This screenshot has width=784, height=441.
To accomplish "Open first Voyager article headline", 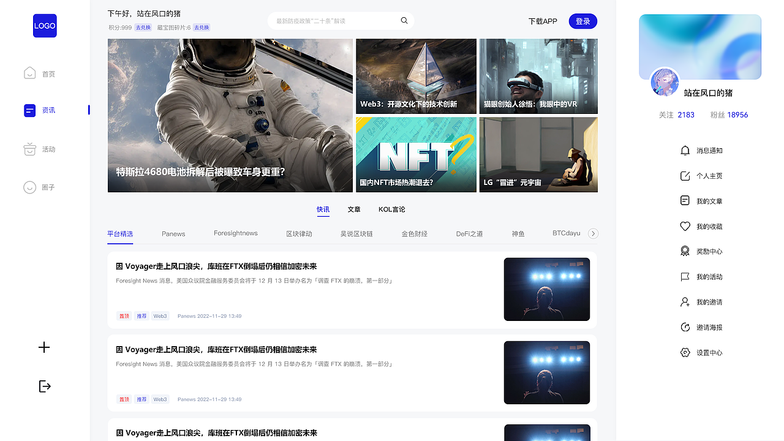I will coord(216,266).
